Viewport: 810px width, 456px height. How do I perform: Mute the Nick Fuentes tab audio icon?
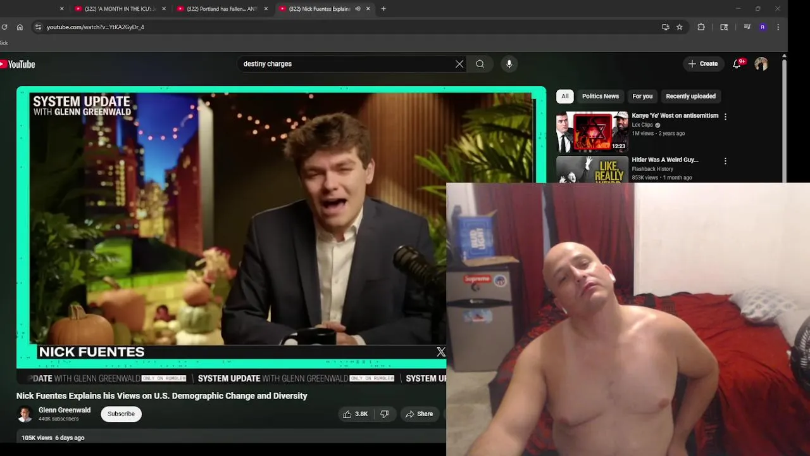358,9
